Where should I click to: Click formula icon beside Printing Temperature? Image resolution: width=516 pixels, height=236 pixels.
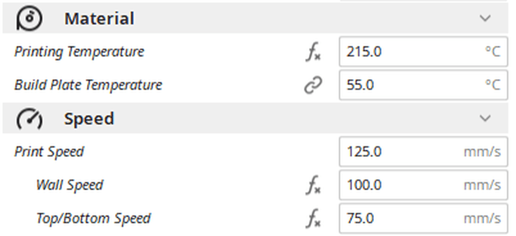(x=313, y=52)
